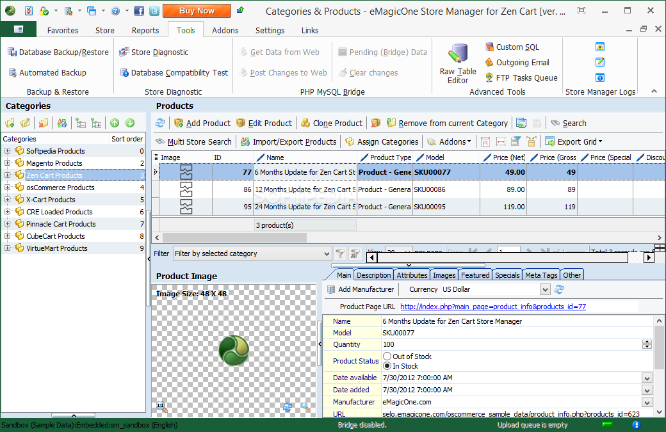
Task: Expand all categories tree icon
Action: point(97,123)
